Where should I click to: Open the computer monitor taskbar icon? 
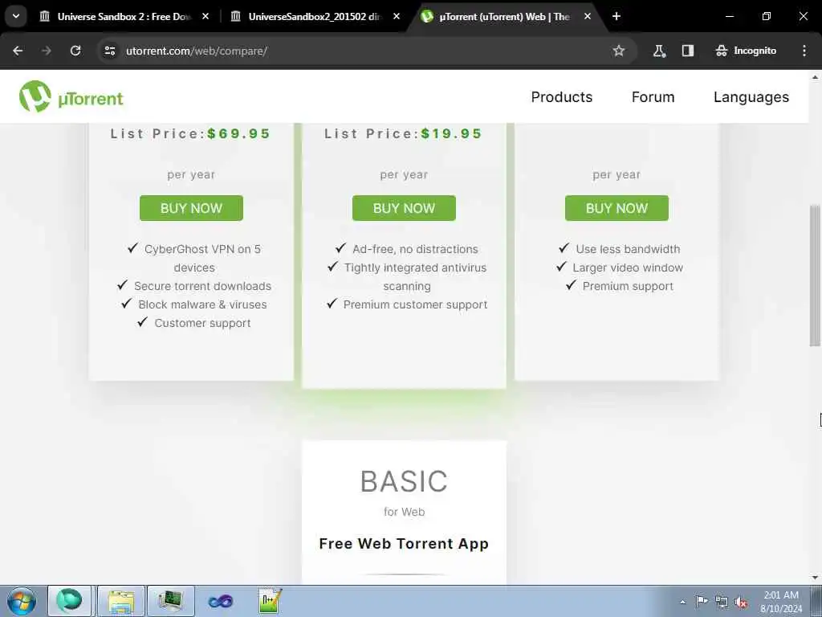[x=171, y=601]
